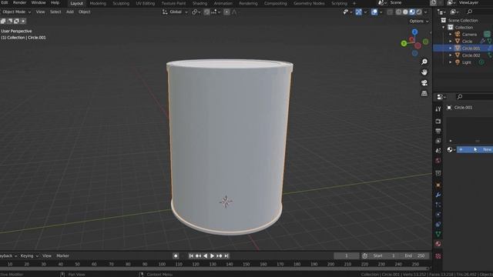Toggle snapping magnet button
Viewport: 493px width, 277px height.
(x=206, y=12)
